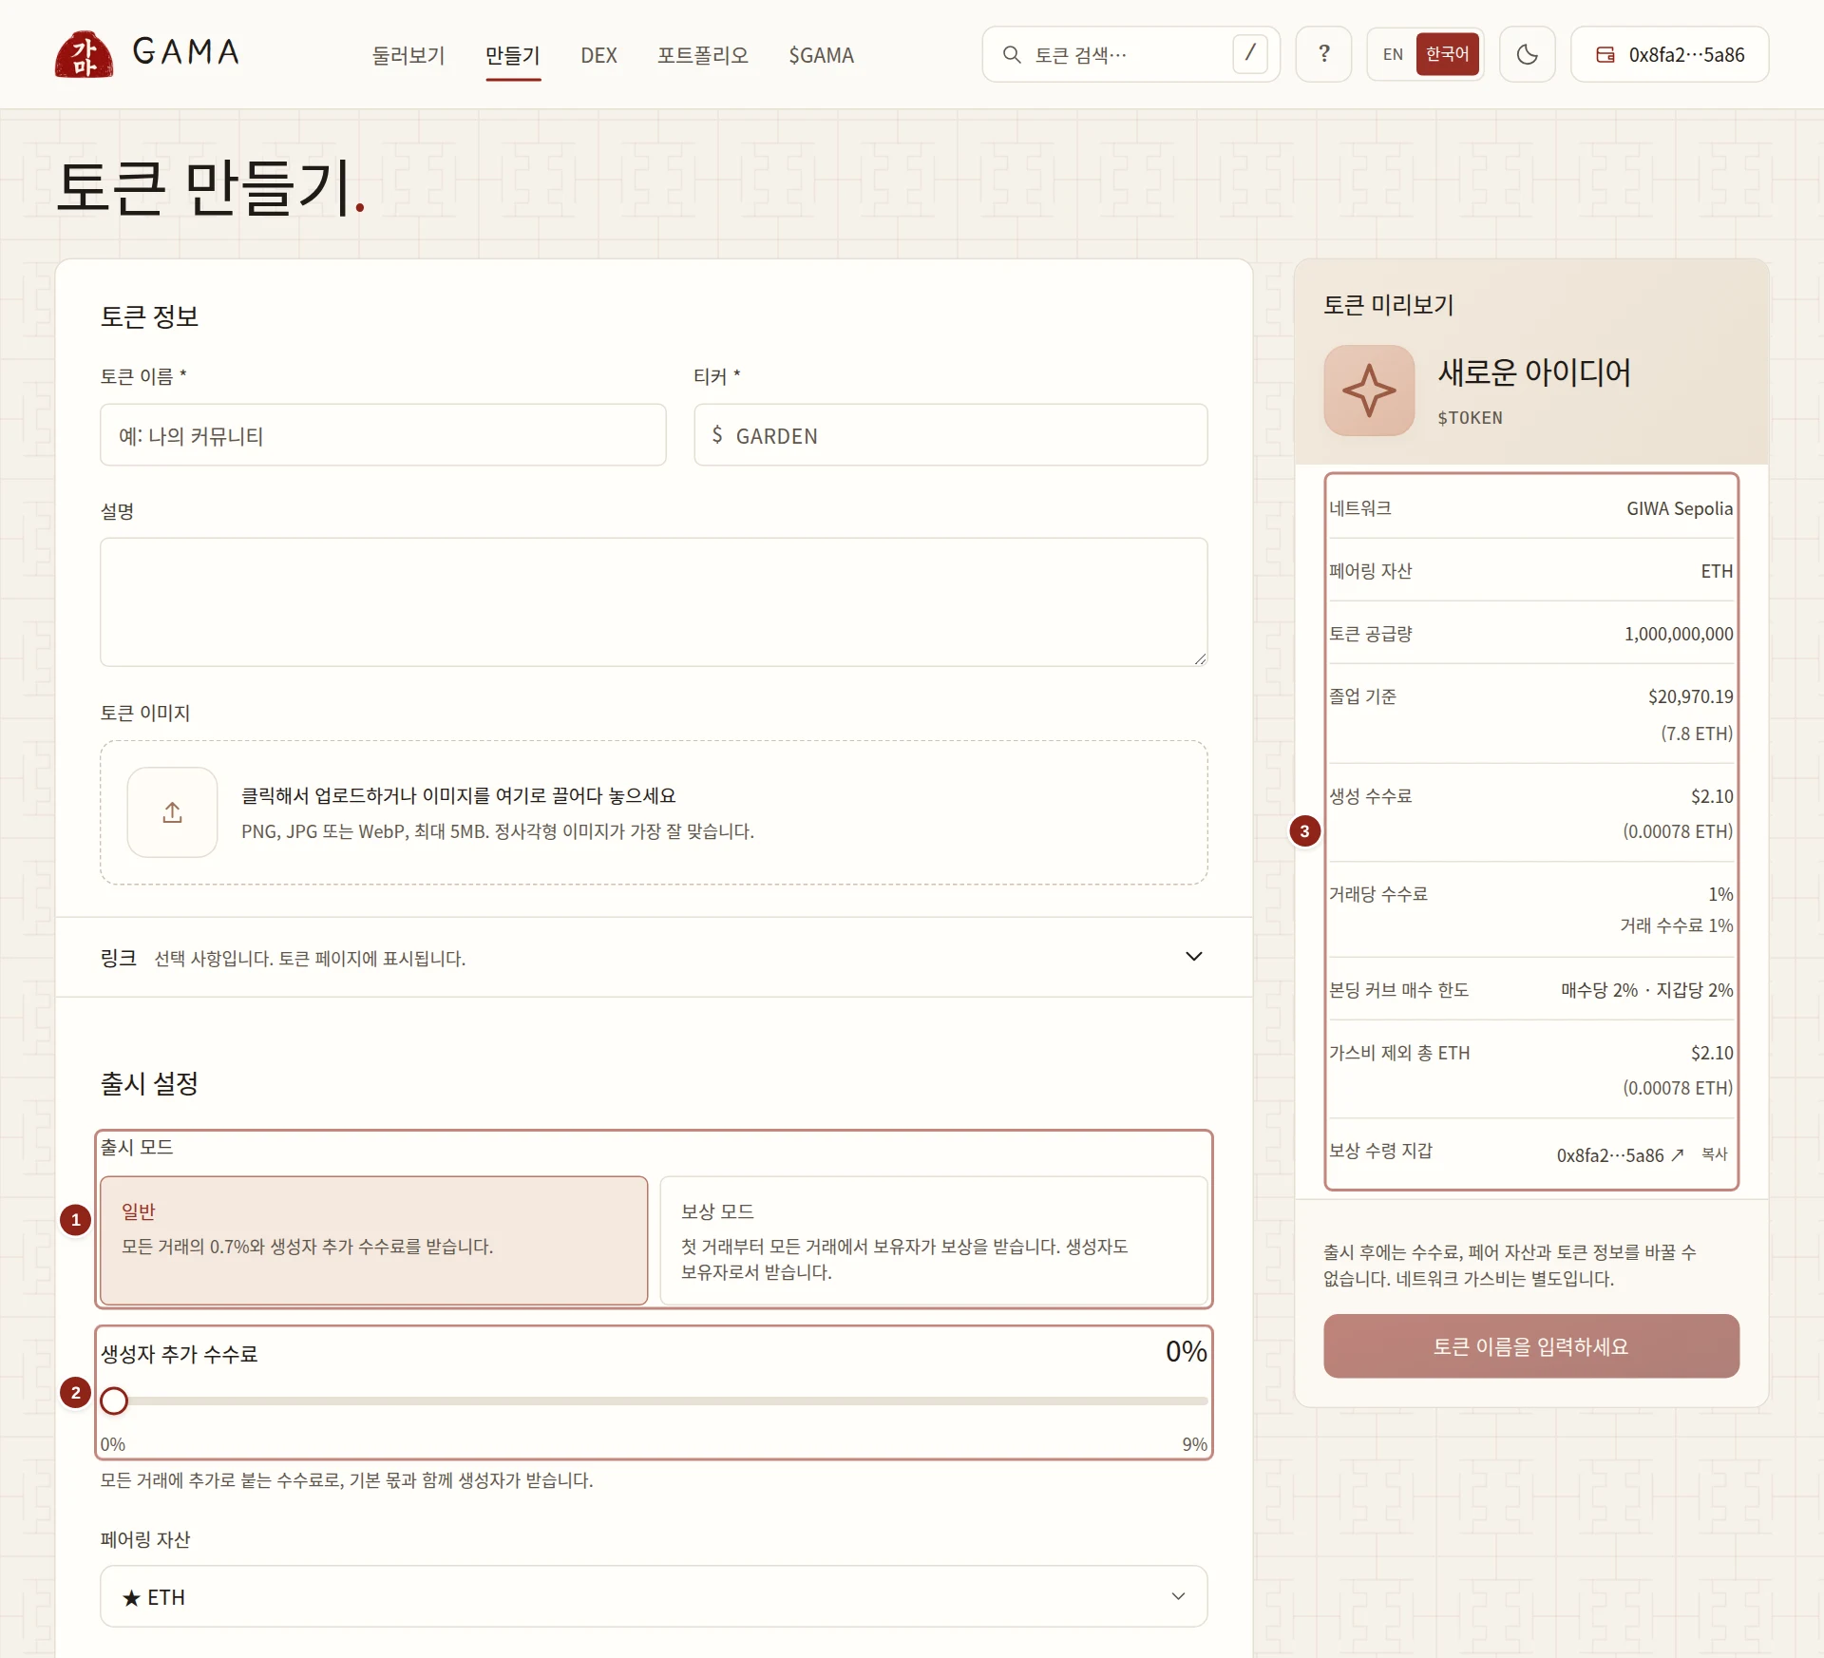The width and height of the screenshot is (1824, 1658).
Task: Select the 일반 launch mode card
Action: pyautogui.click(x=374, y=1240)
